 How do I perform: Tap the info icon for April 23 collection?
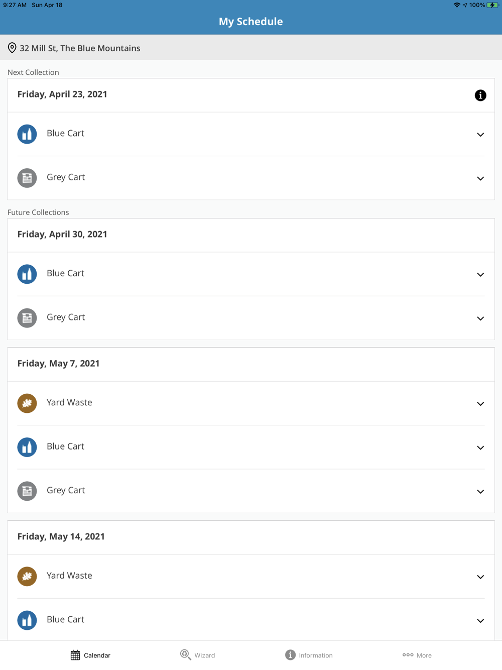coord(480,95)
